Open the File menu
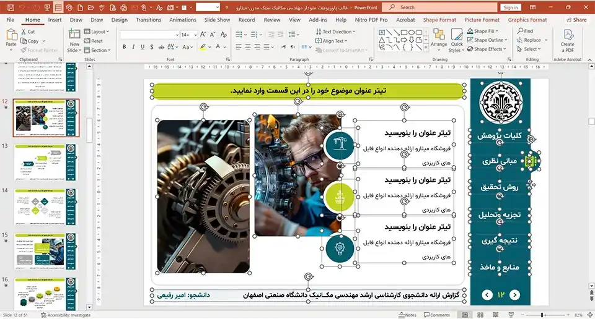Viewport: 595px width, 319px height. coord(11,20)
